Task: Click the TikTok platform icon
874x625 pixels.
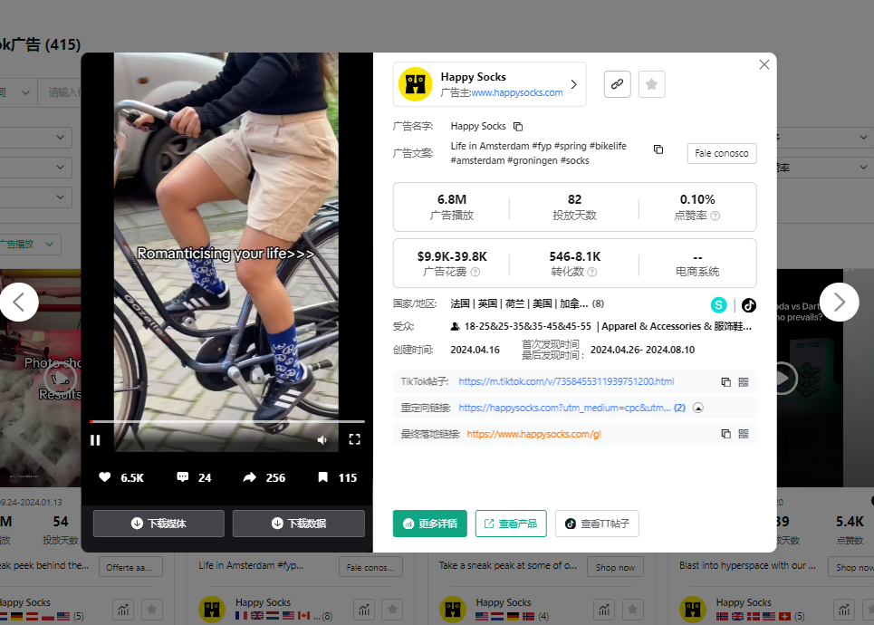Action: point(749,305)
